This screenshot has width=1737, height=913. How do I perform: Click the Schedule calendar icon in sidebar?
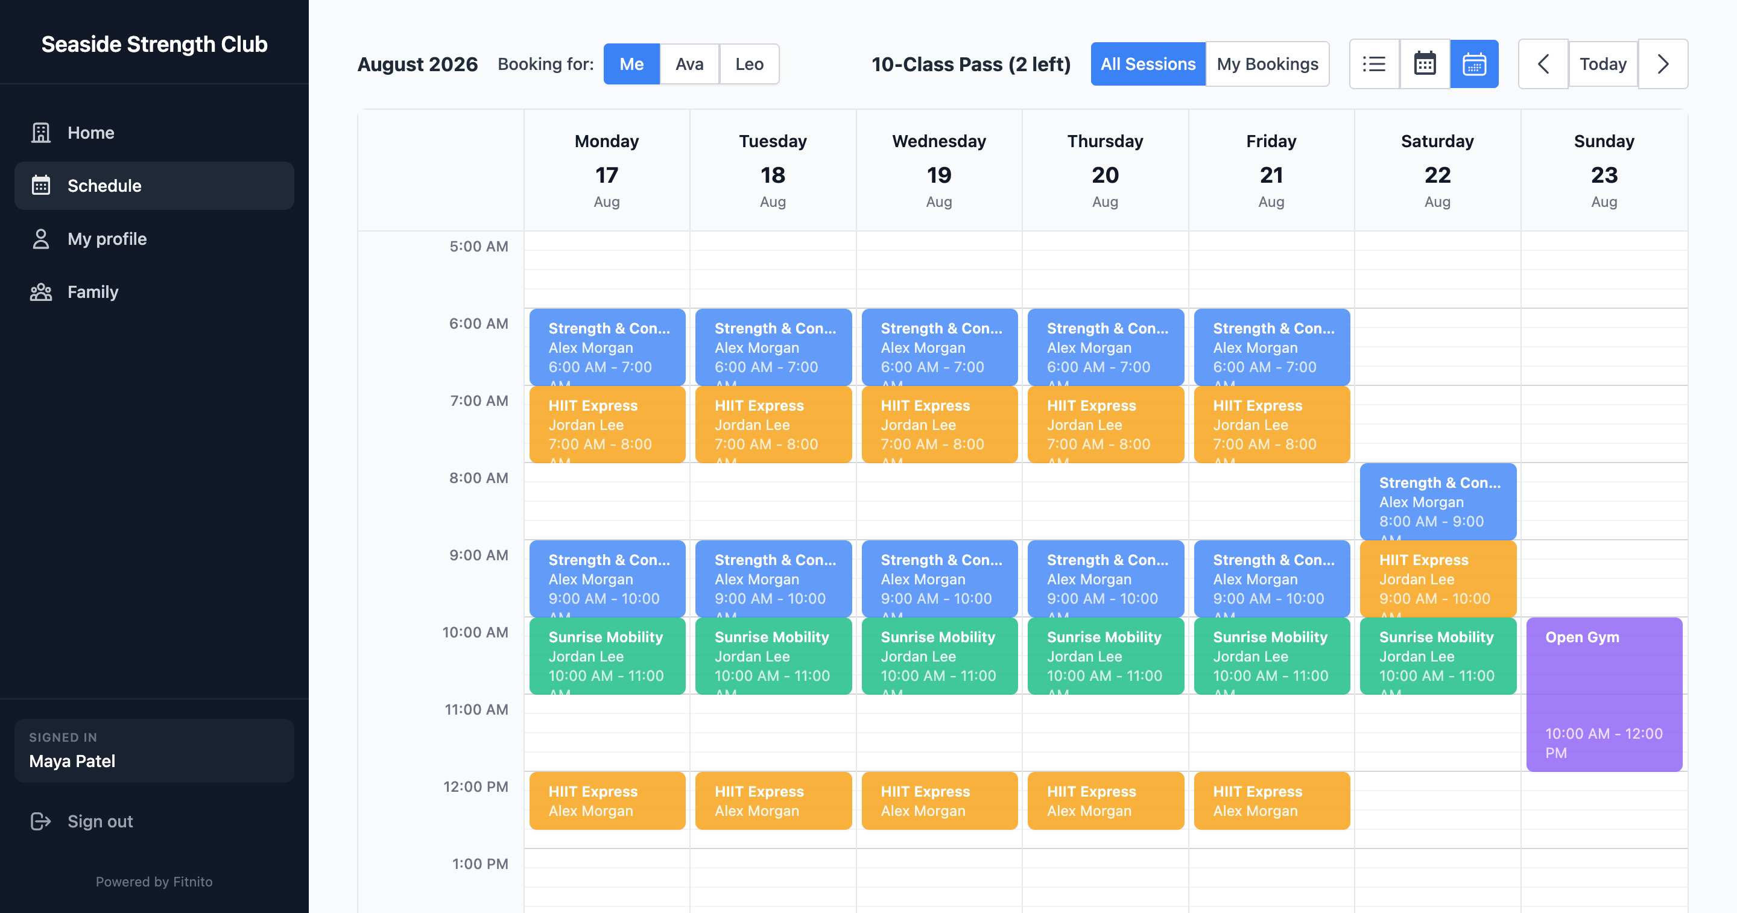[x=41, y=185]
